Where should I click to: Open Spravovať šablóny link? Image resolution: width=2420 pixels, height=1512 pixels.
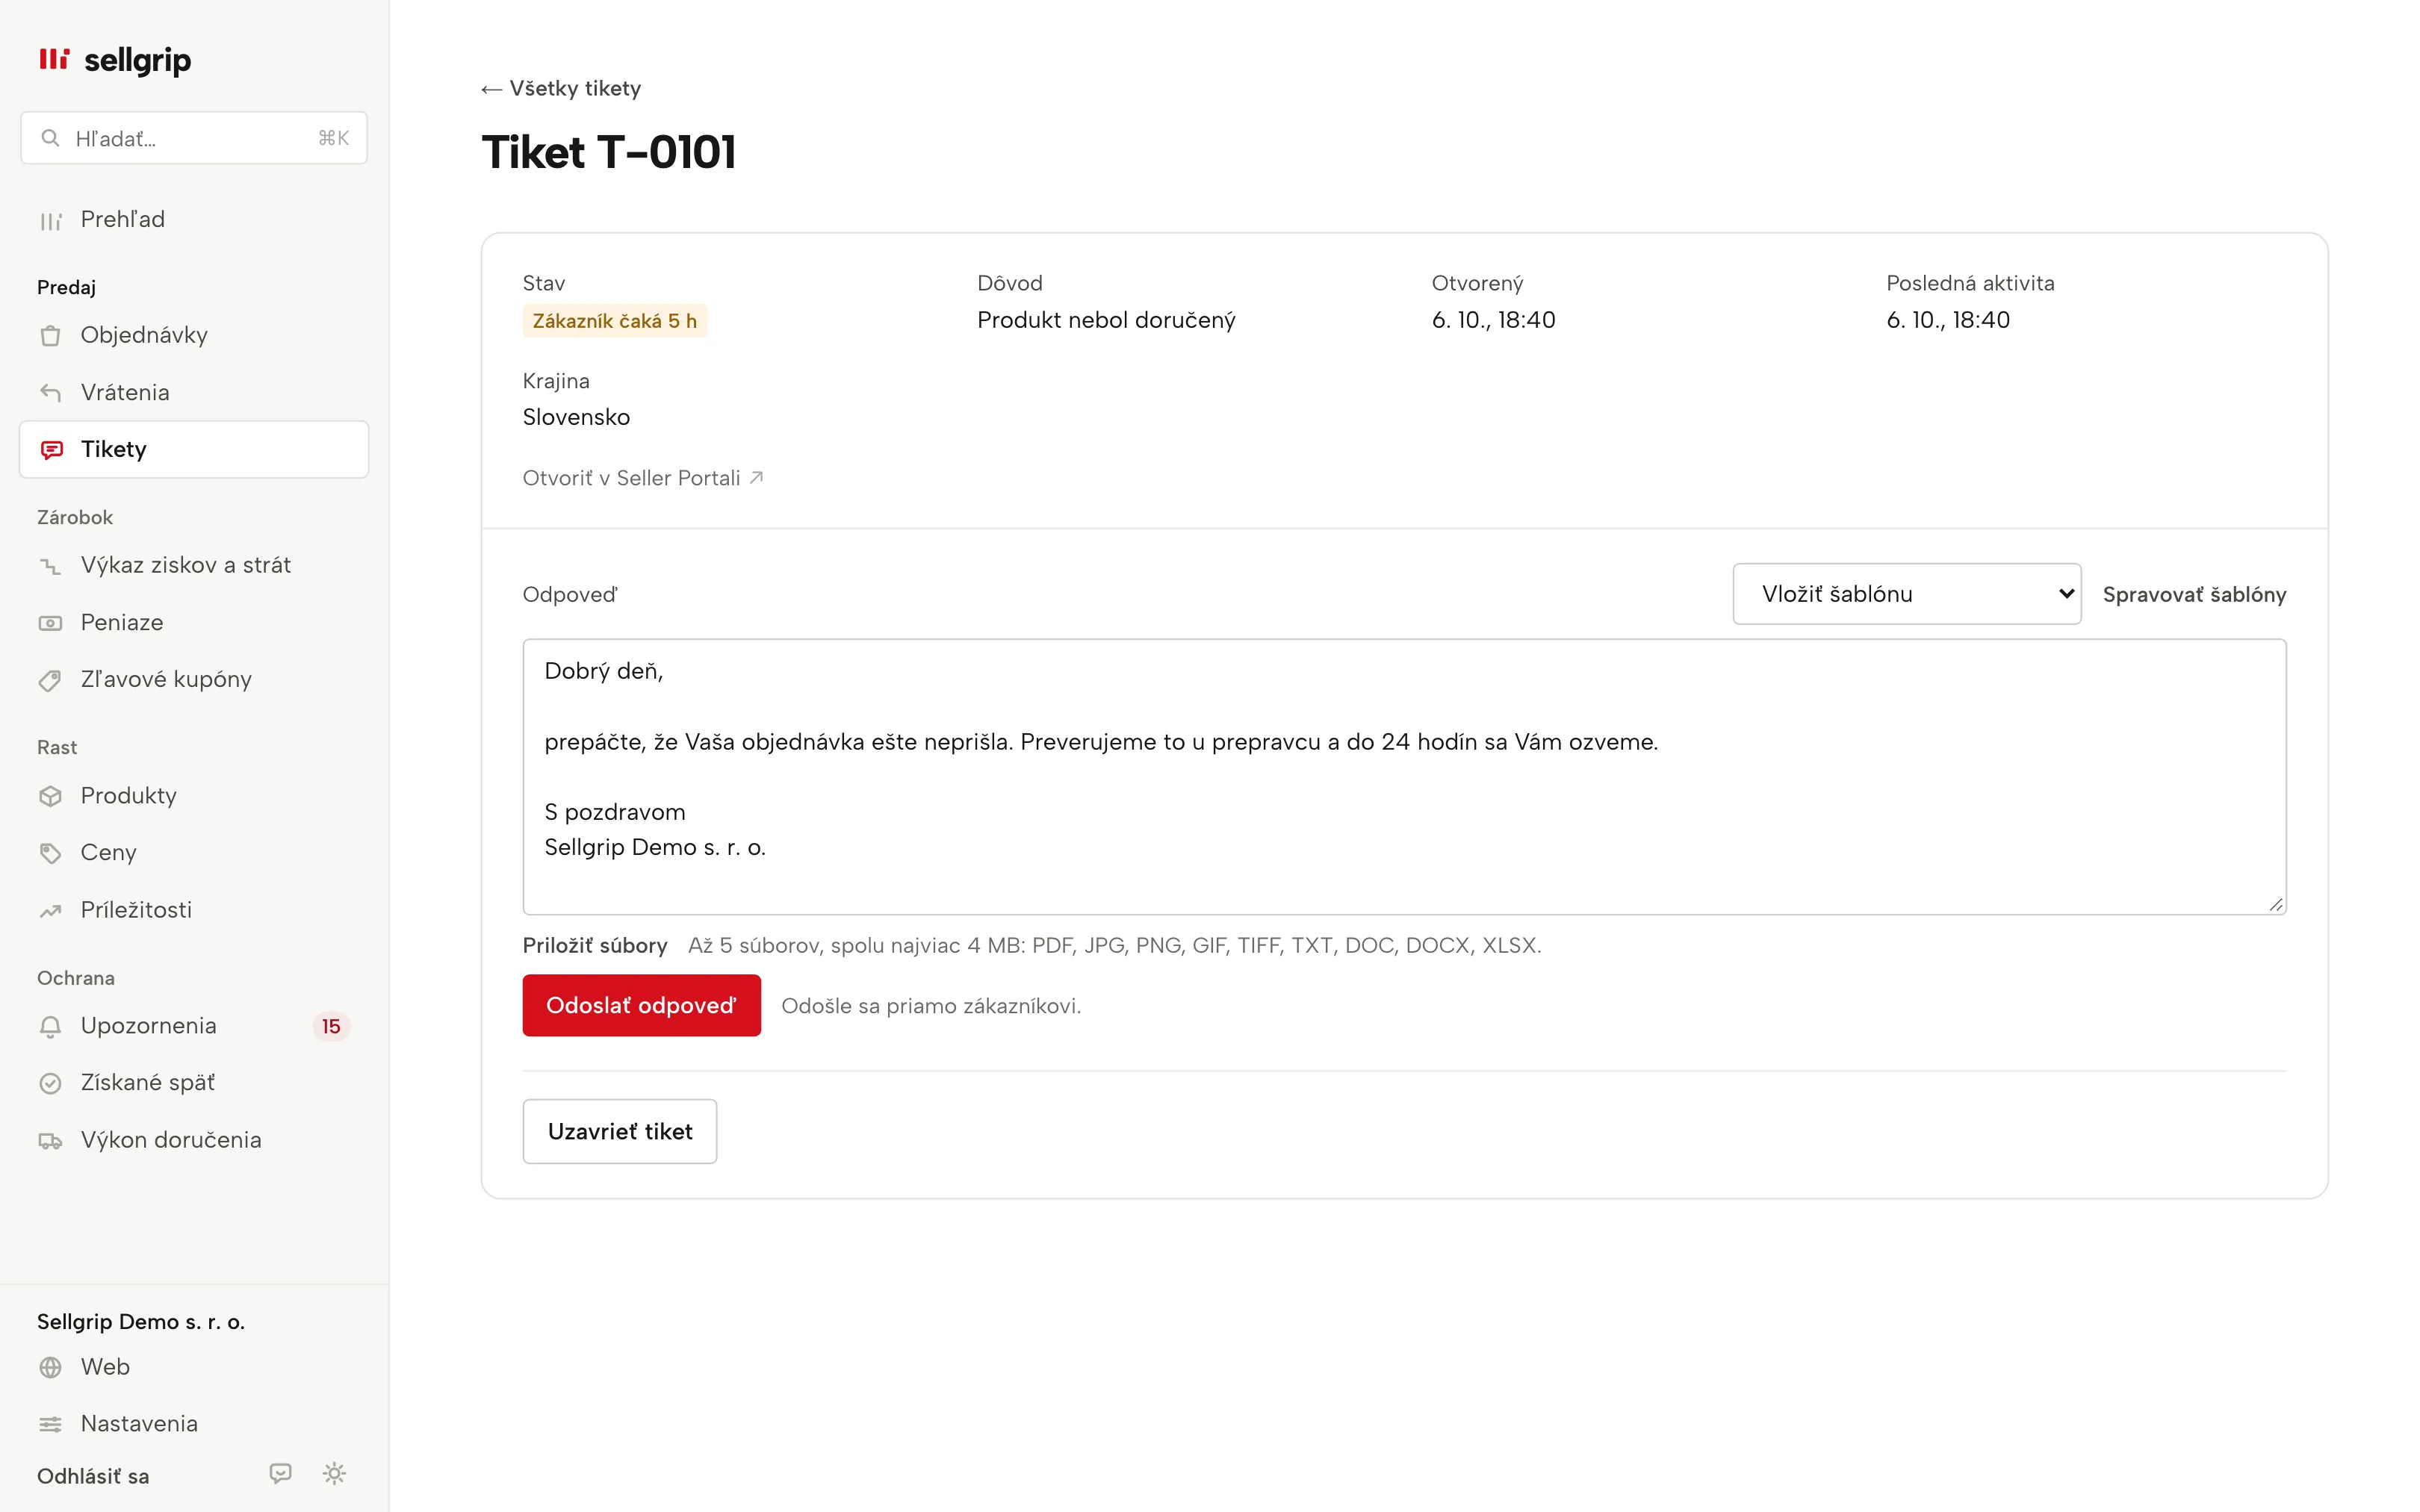pyautogui.click(x=2194, y=595)
